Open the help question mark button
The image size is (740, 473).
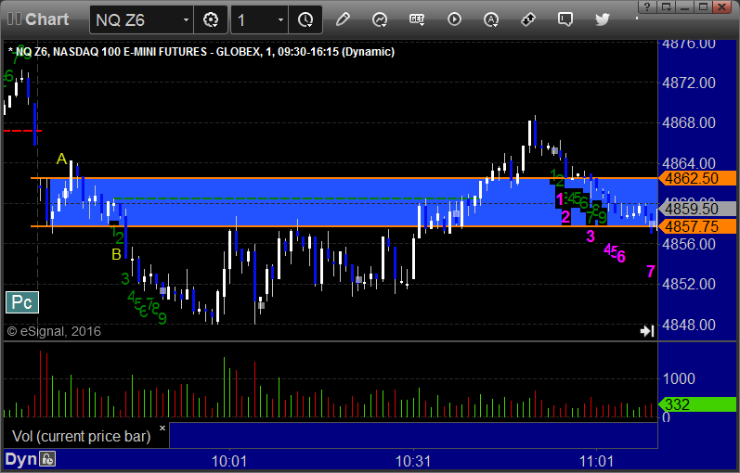[x=647, y=6]
